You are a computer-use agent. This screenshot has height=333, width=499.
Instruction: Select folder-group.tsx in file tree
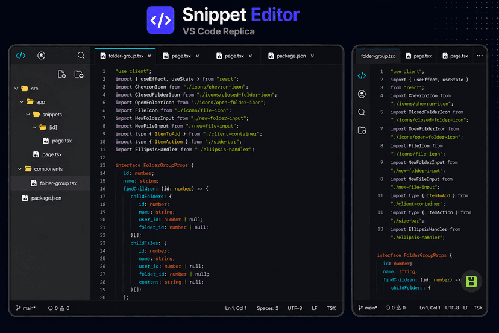pyautogui.click(x=51, y=183)
